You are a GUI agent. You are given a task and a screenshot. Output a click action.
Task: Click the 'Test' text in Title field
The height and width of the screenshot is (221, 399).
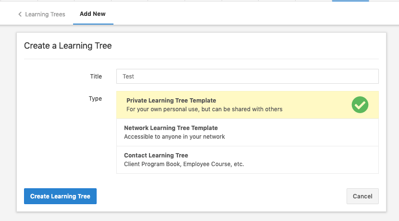pos(128,77)
